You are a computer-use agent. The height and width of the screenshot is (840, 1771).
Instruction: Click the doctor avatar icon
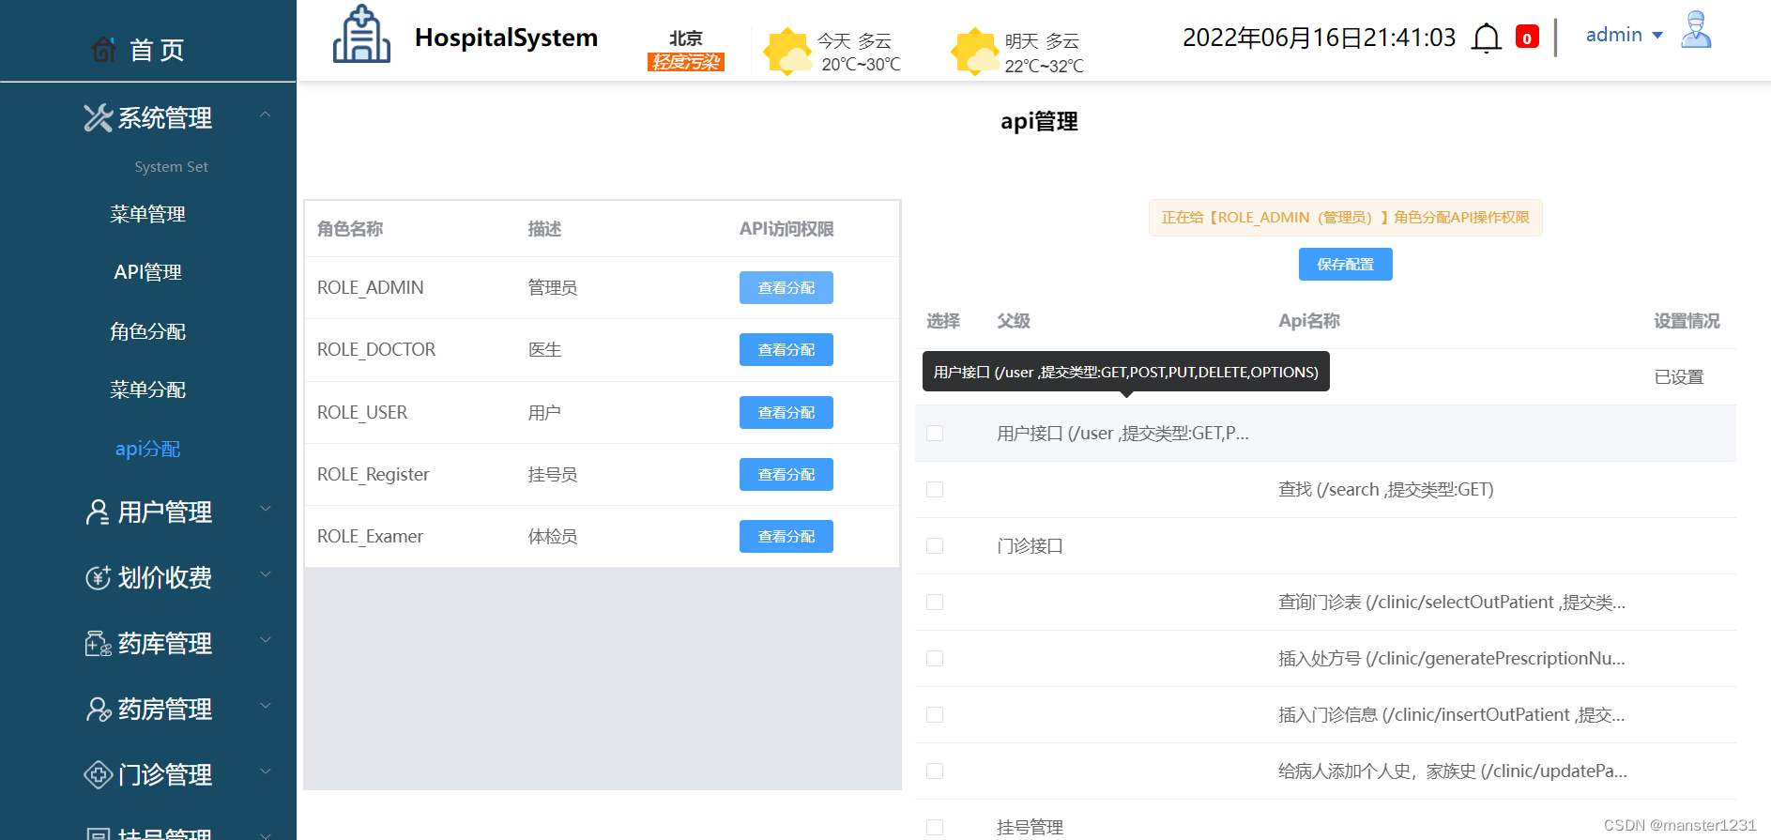pos(1696,30)
